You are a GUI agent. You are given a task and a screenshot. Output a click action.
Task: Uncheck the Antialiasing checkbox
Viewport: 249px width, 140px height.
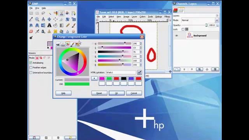coord(31,63)
